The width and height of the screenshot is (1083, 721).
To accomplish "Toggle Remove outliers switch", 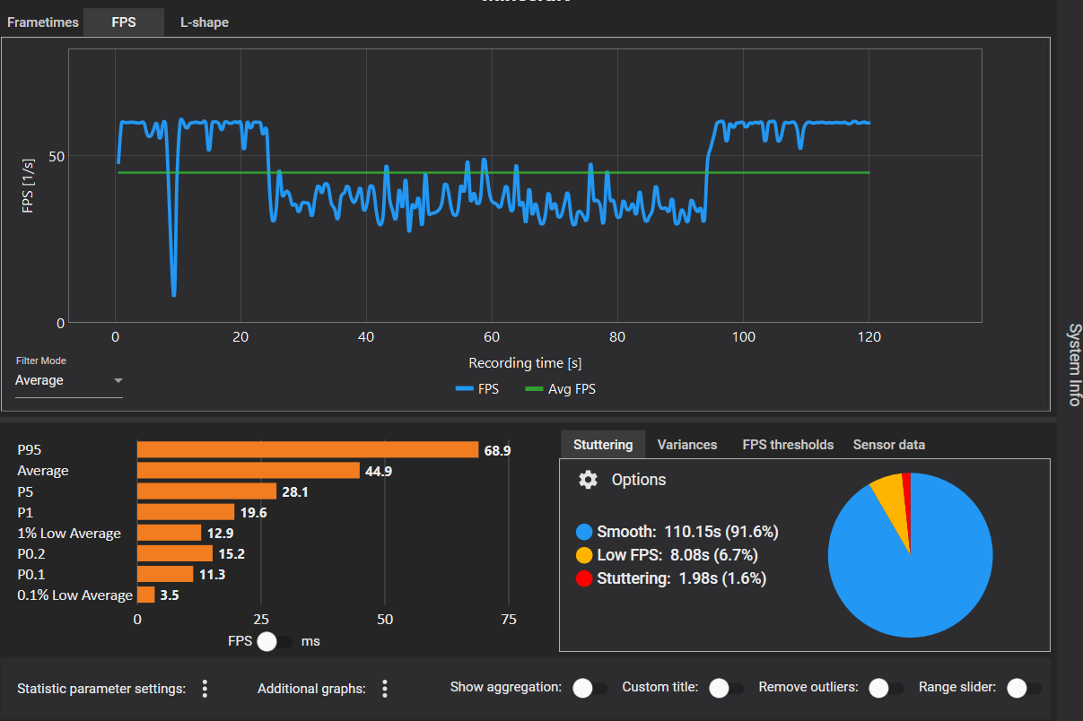I will coord(886,688).
